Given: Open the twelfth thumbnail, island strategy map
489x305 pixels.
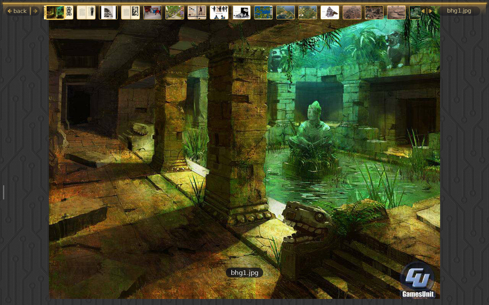Looking at the screenshot, I should coord(285,12).
